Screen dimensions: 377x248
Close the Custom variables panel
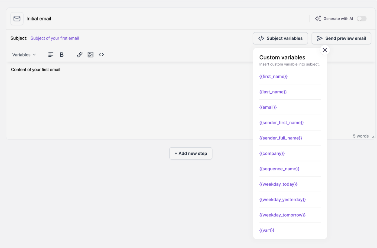pos(324,50)
